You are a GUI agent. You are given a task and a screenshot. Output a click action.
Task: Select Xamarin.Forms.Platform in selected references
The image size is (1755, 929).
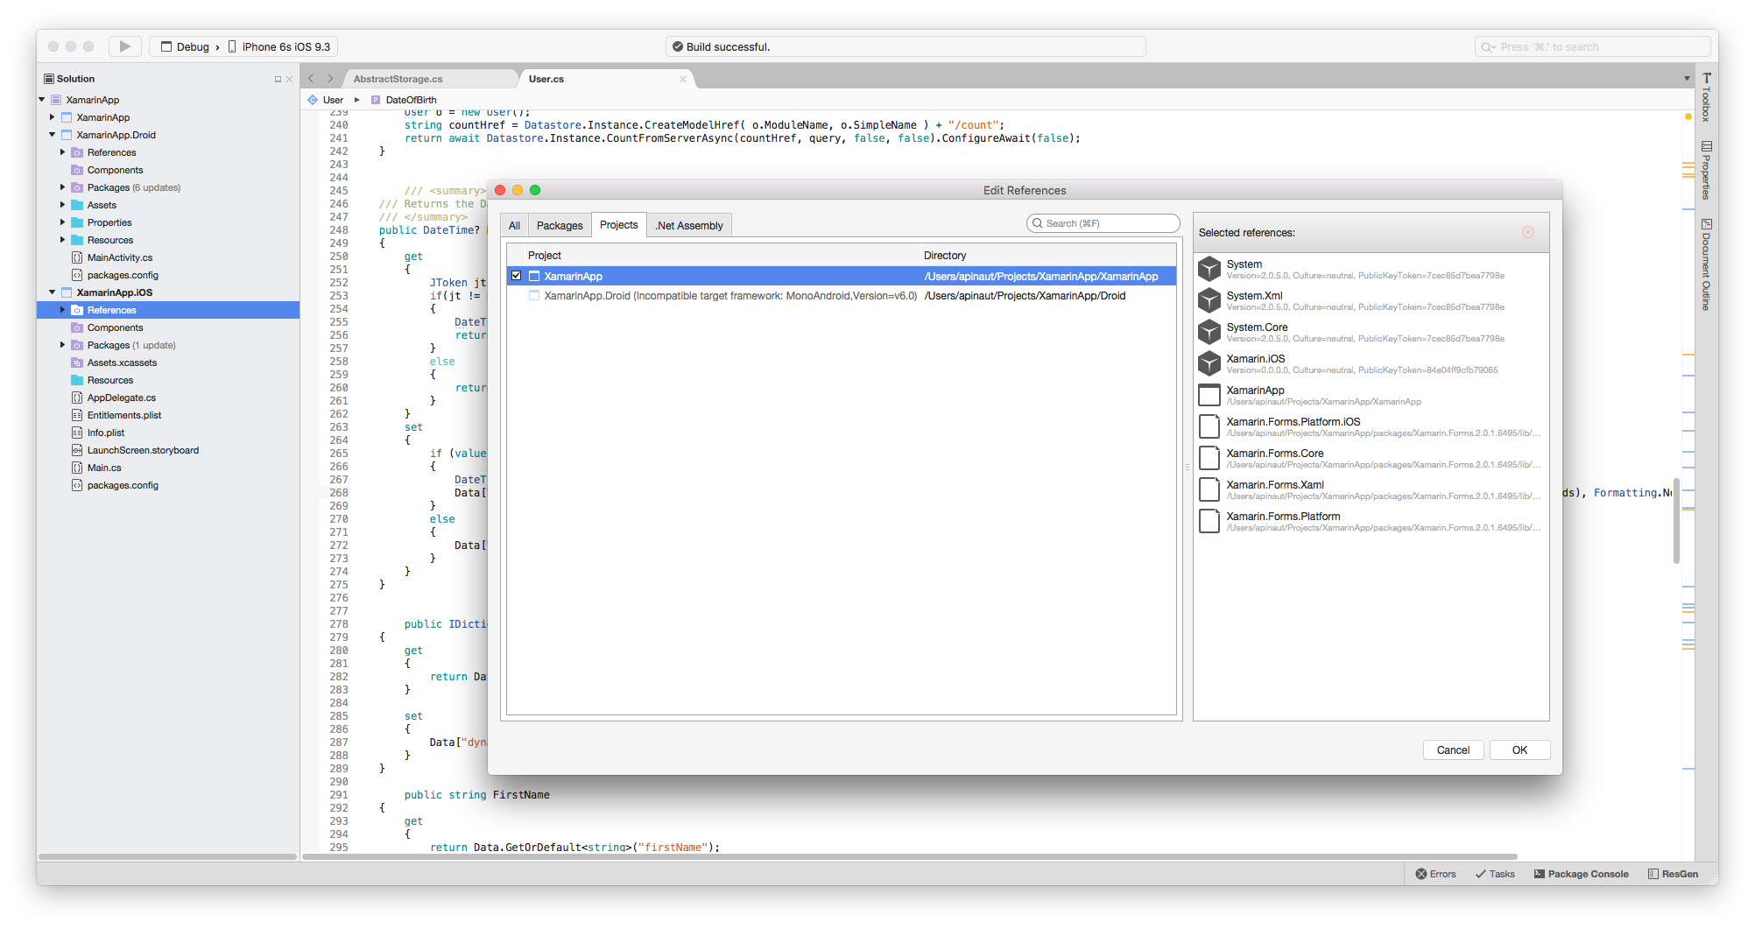(x=1371, y=521)
